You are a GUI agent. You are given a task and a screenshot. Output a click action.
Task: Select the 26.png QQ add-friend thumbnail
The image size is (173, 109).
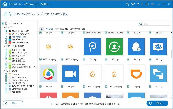[136, 47]
